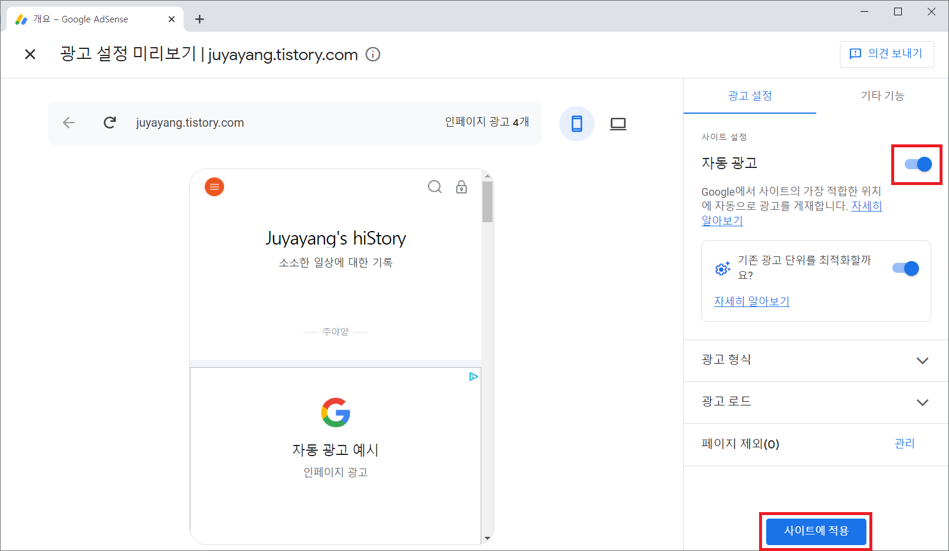Click the preview scrollbar thumb
Image resolution: width=949 pixels, height=551 pixels.
pyautogui.click(x=487, y=202)
